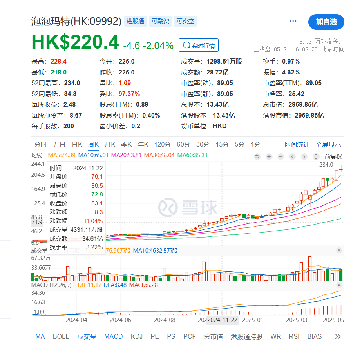Viewport: 351px width, 347px height.
Task: Open the 前复权 adjustment dropdown
Action: pyautogui.click(x=333, y=156)
